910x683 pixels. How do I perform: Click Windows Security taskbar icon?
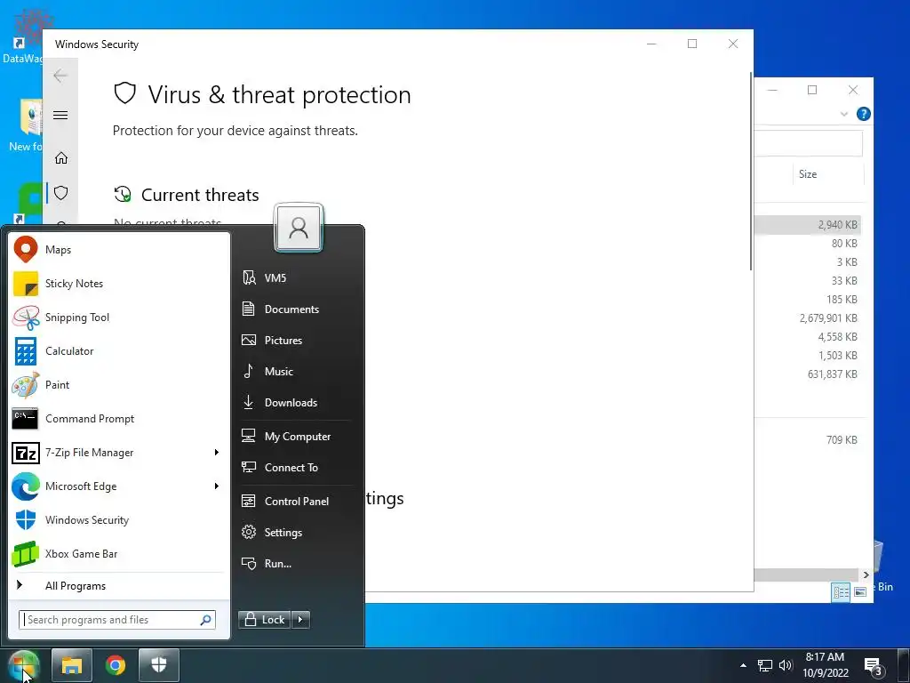[x=159, y=665]
